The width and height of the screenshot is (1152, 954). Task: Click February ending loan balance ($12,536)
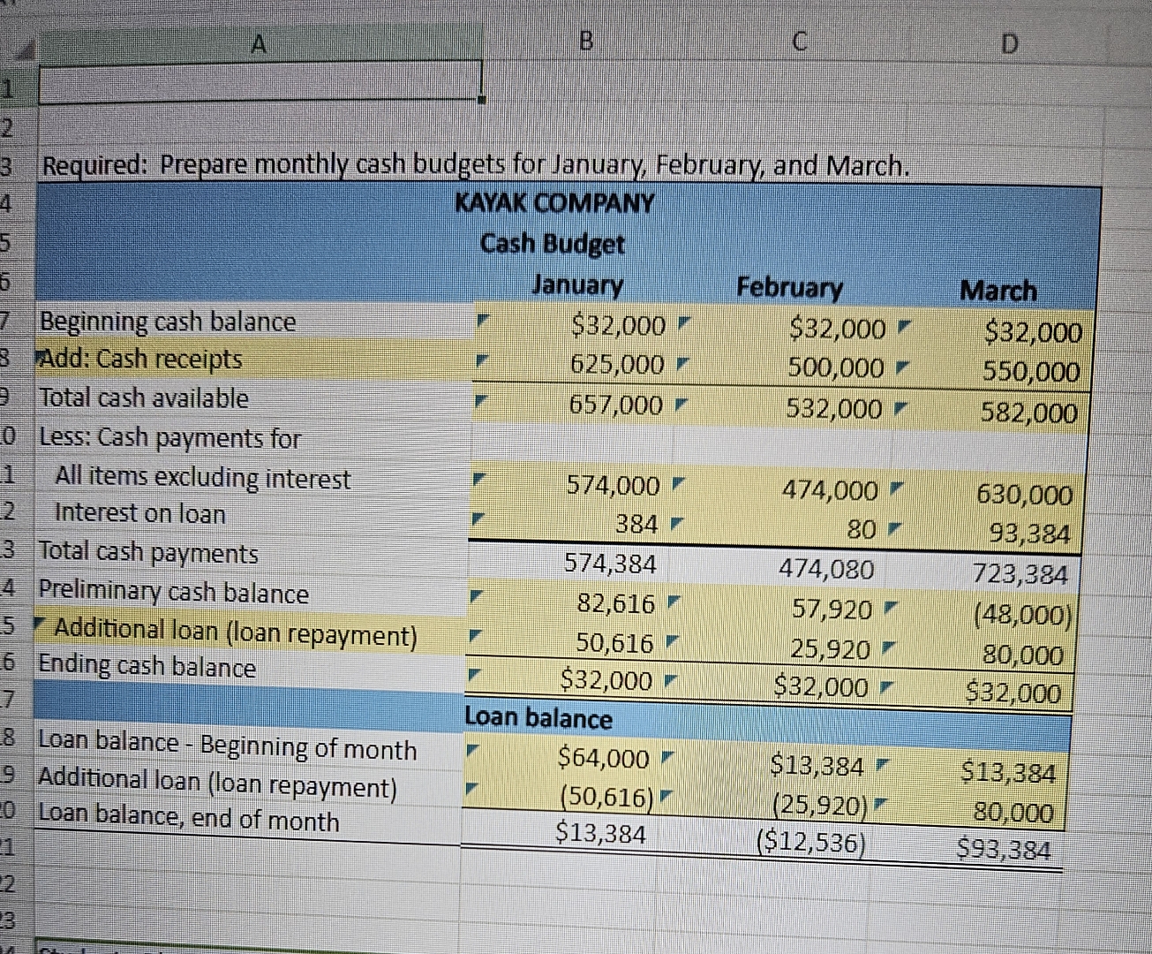811,844
